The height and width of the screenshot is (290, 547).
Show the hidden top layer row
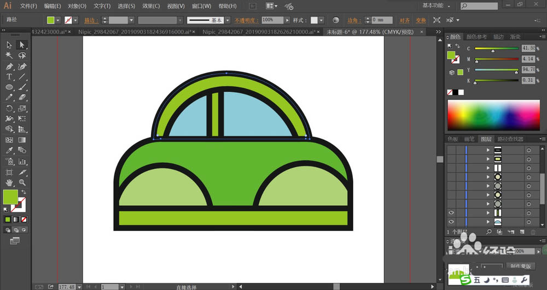point(451,150)
